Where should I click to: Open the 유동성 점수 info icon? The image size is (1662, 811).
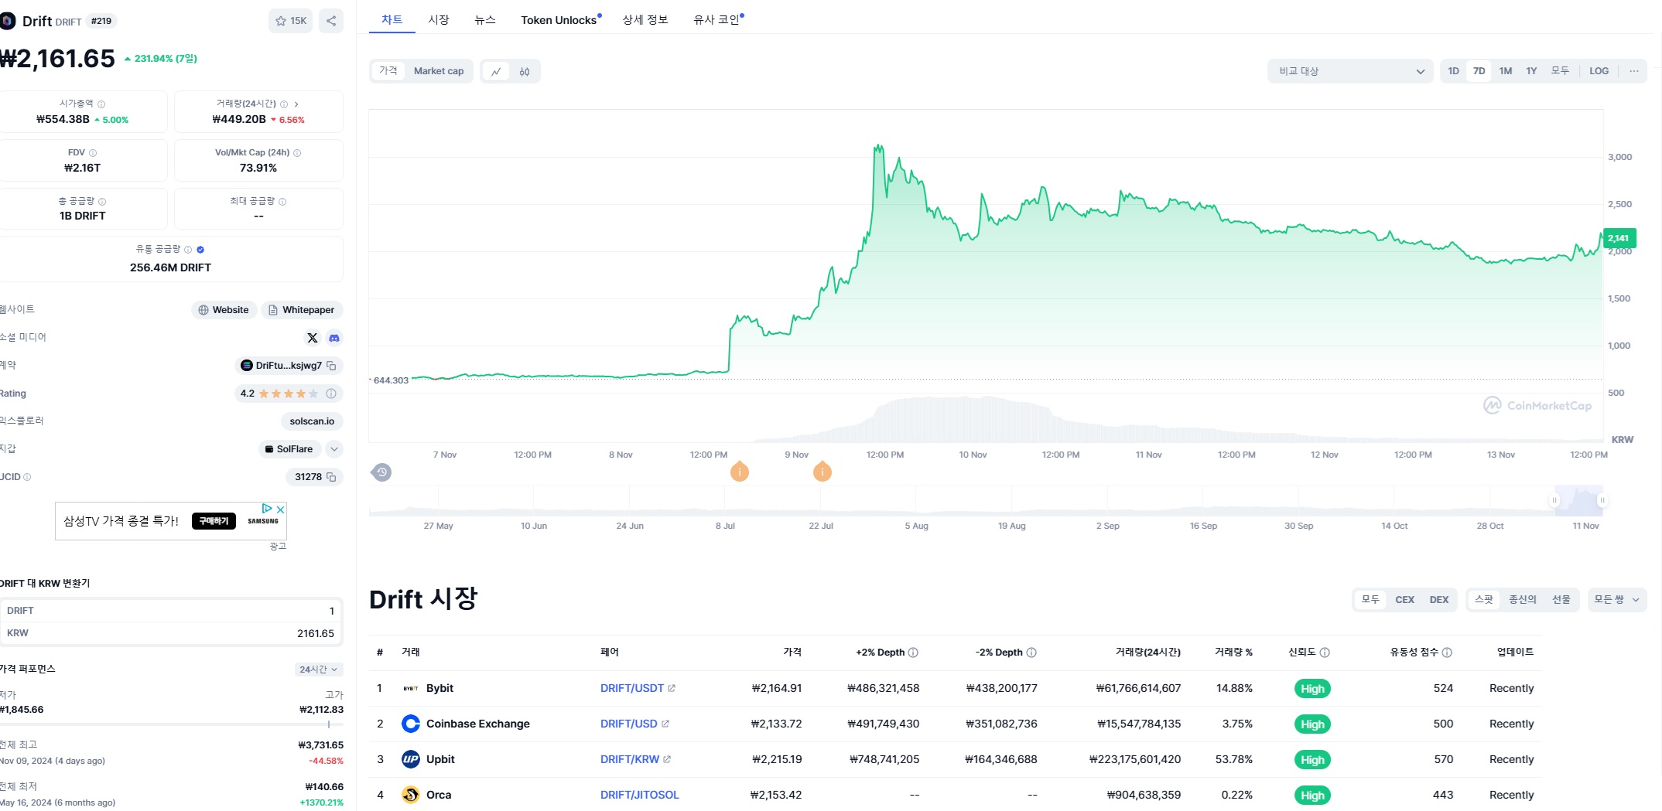pos(1447,653)
